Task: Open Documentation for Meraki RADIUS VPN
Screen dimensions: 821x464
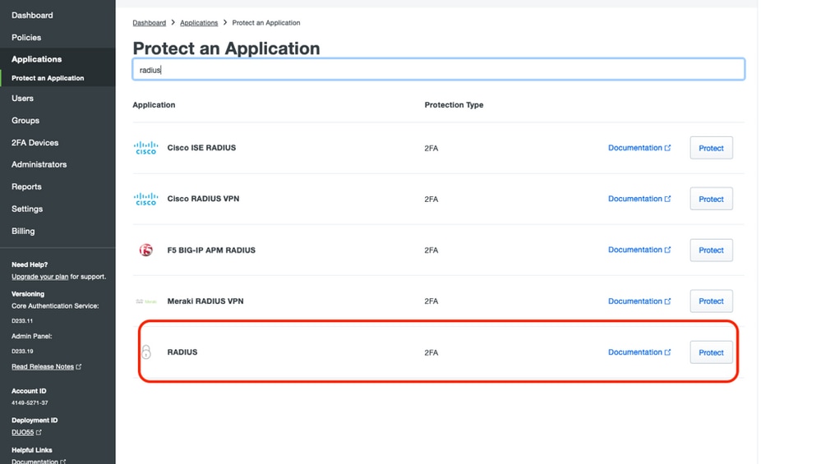Action: point(639,301)
